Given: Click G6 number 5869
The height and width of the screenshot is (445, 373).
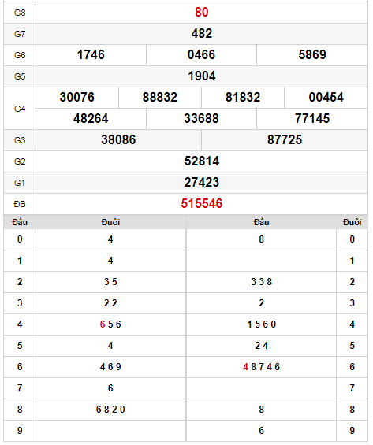Looking at the screenshot, I should click(312, 55).
